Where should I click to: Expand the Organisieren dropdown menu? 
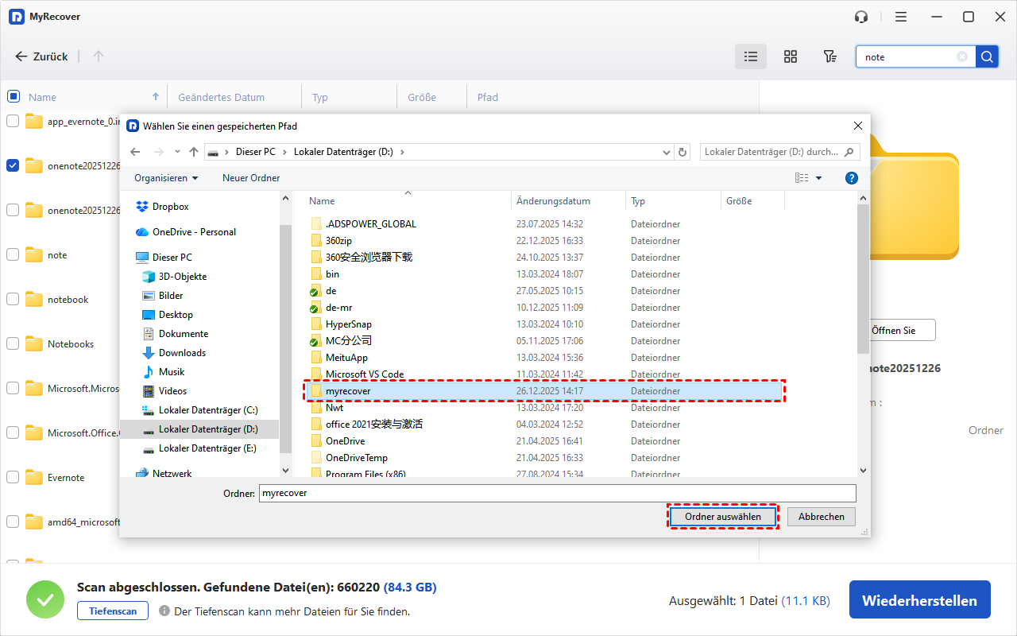[x=166, y=178]
